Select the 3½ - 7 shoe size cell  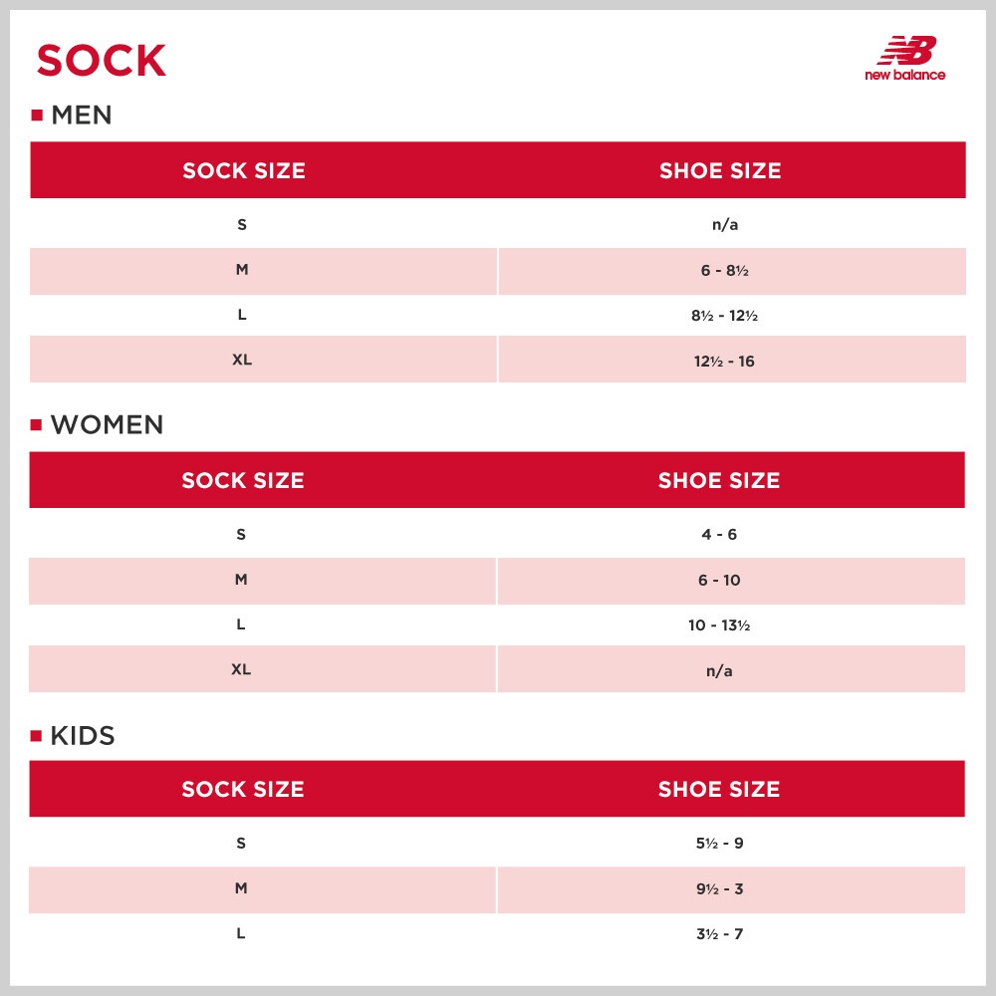pyautogui.click(x=719, y=934)
